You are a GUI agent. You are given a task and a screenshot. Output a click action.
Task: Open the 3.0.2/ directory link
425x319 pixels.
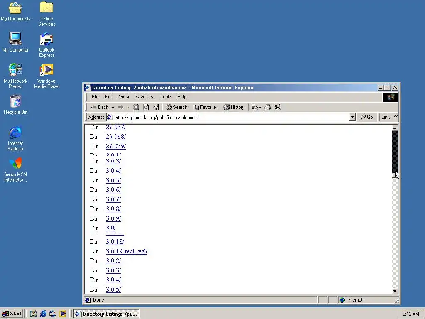[x=113, y=261]
